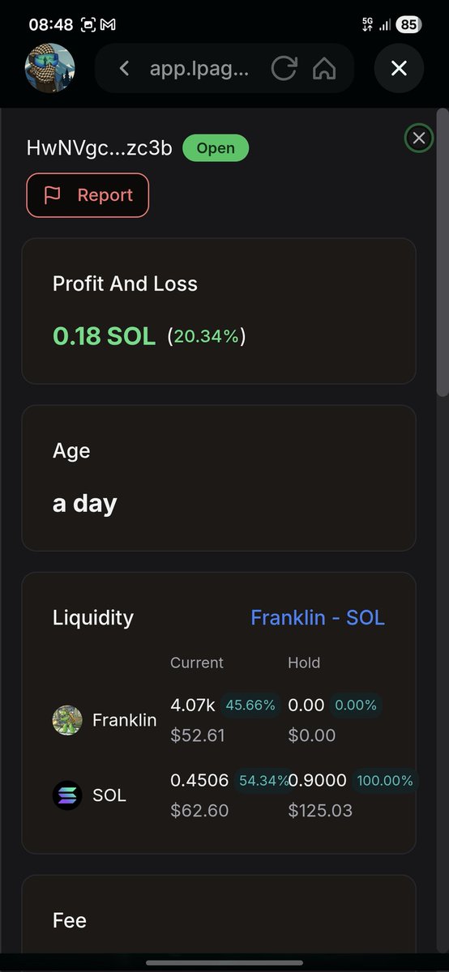
Task: Click the HwNVgc...zc3b position address
Action: click(x=100, y=148)
